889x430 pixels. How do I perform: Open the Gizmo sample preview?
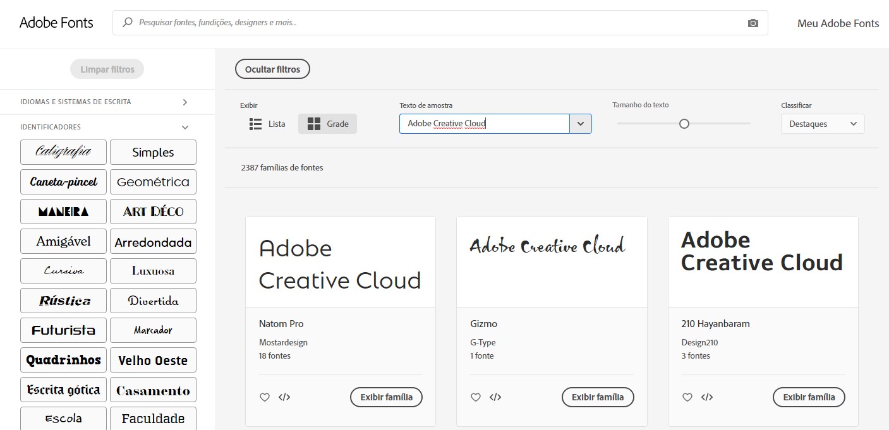coord(552,262)
